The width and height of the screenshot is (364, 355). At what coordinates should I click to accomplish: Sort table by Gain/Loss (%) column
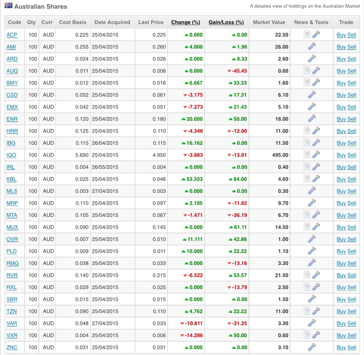click(x=226, y=22)
